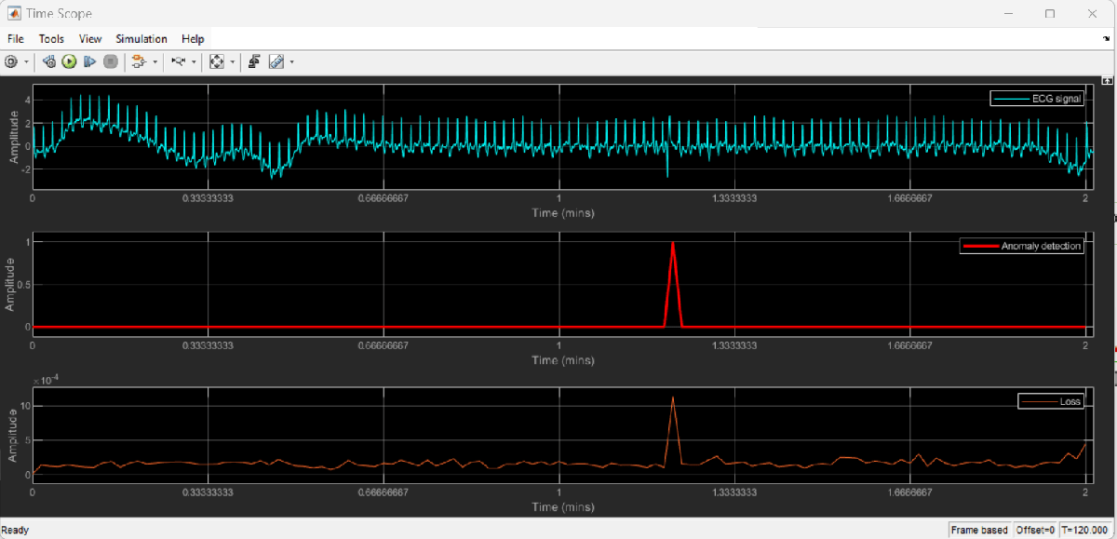The width and height of the screenshot is (1117, 539).
Task: Open the trigger tool icon
Action: click(x=255, y=61)
